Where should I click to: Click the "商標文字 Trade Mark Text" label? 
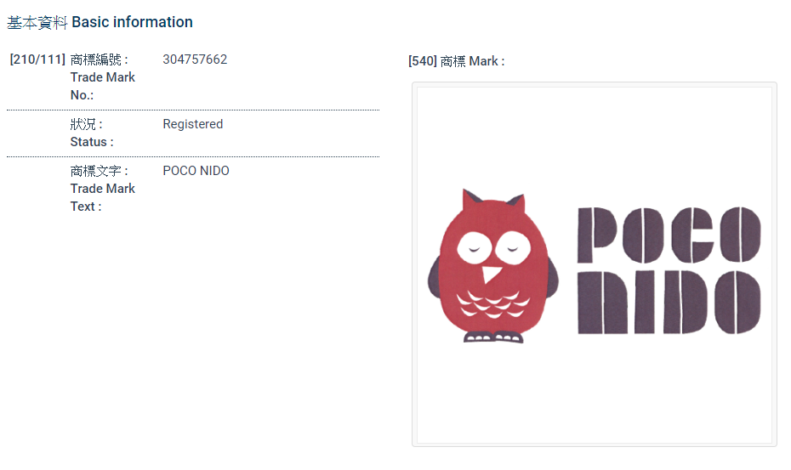(103, 189)
